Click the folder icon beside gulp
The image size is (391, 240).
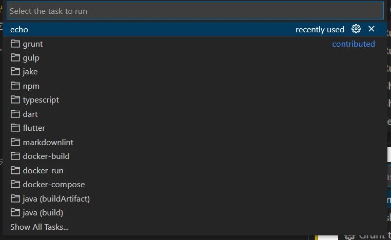pos(15,58)
